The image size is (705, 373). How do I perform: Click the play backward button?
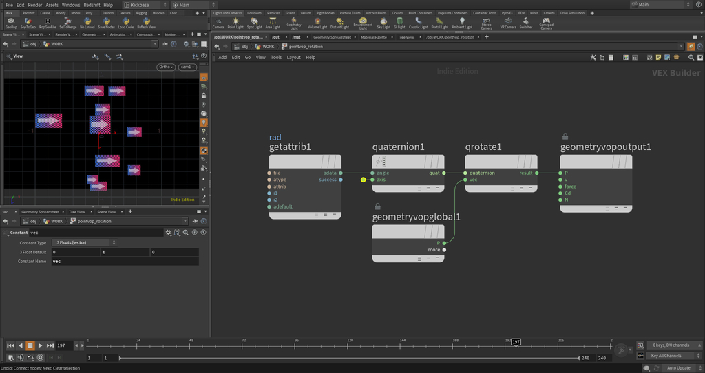(x=20, y=345)
